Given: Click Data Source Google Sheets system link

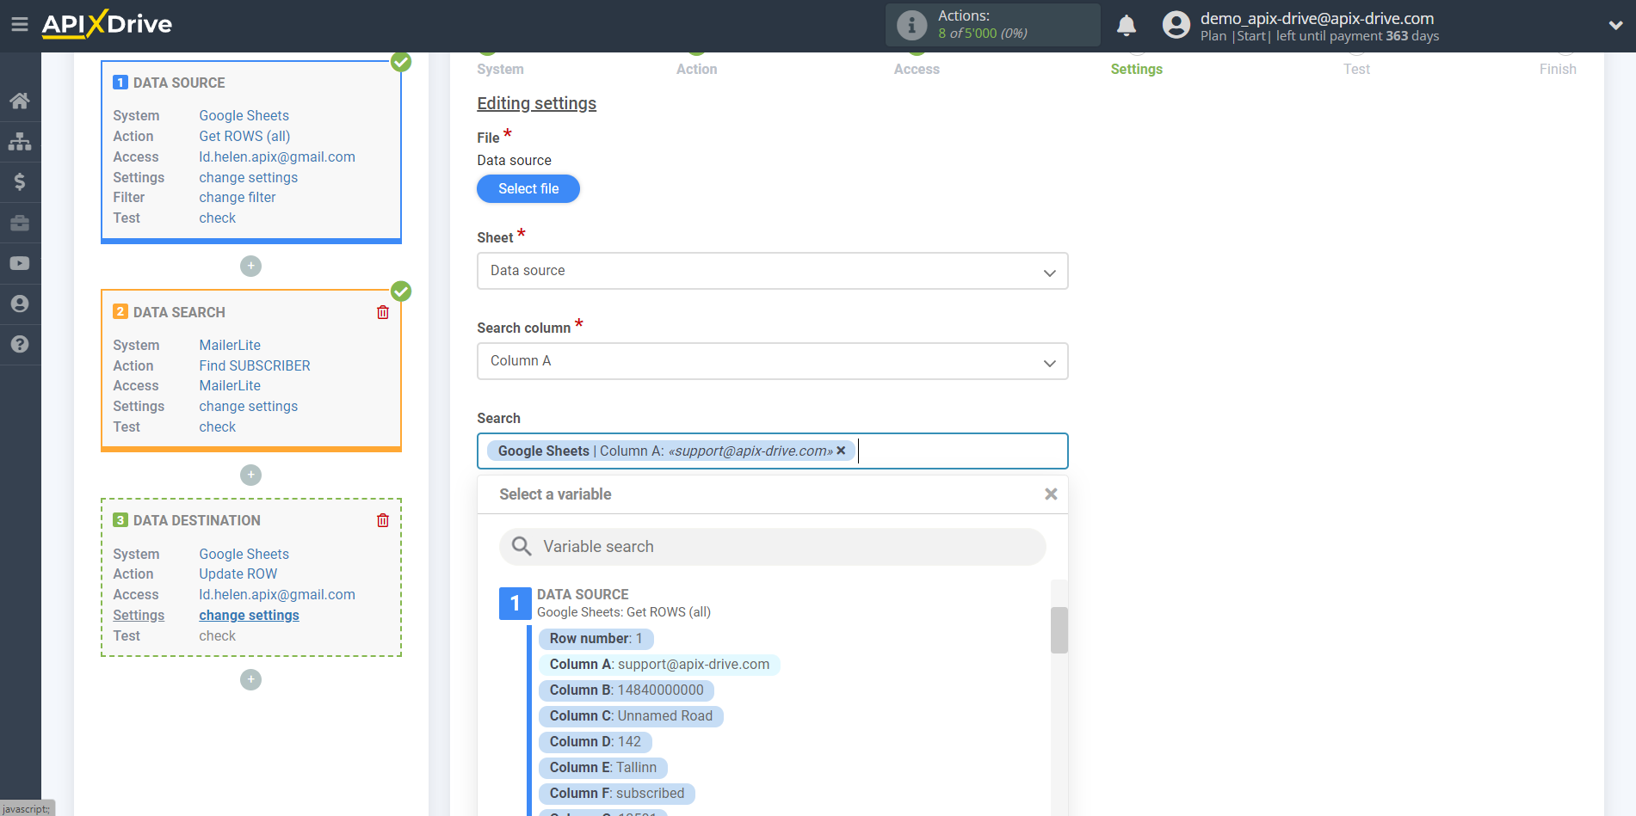Looking at the screenshot, I should (x=244, y=115).
